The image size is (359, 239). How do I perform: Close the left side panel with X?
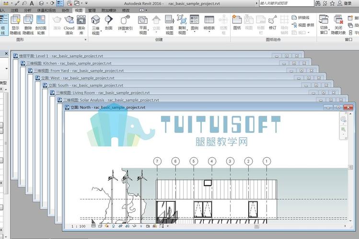pyautogui.click(x=6, y=54)
